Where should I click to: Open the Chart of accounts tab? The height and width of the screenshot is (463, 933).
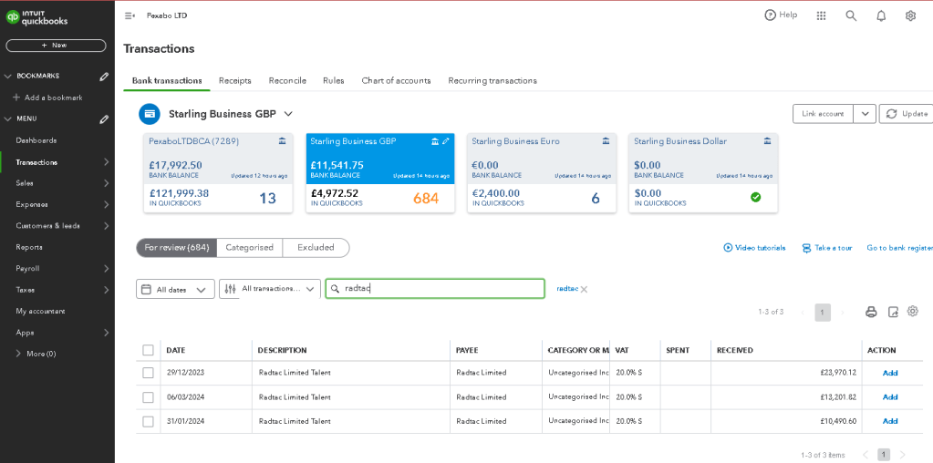[397, 81]
